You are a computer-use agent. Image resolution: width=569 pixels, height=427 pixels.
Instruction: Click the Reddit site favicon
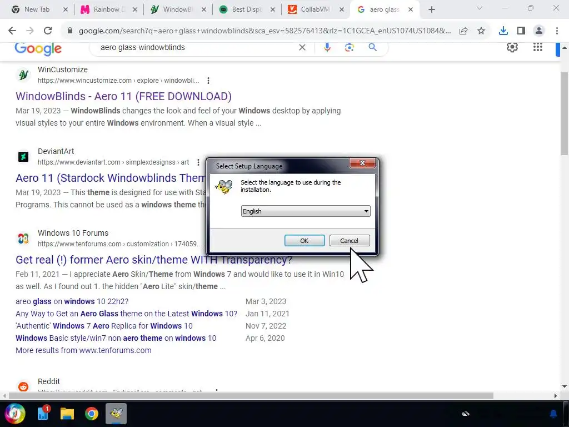[x=23, y=386]
